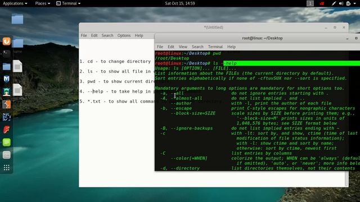This screenshot has width=360, height=202.
Task: Open the upper document file on the desktop
Action: (17, 66)
